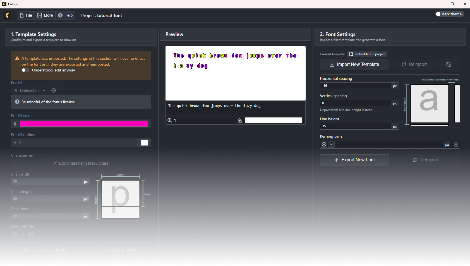470x266 pixels.
Task: Click the auto-reimport icon beside Reimport
Action: pyautogui.click(x=448, y=64)
